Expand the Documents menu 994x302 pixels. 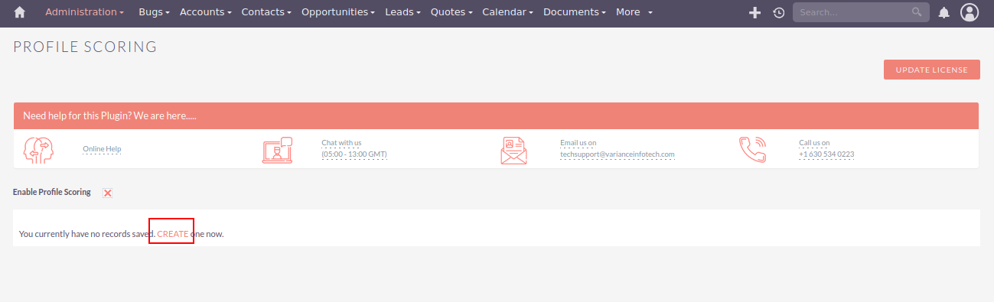pos(574,12)
